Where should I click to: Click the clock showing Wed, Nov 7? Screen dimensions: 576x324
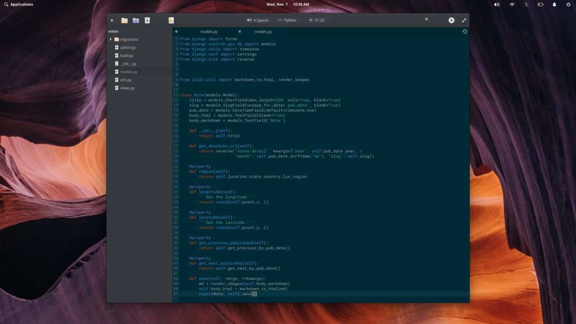276,4
